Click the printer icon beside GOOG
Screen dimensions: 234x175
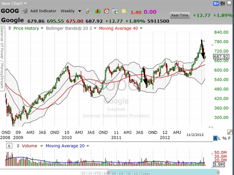tap(25, 11)
